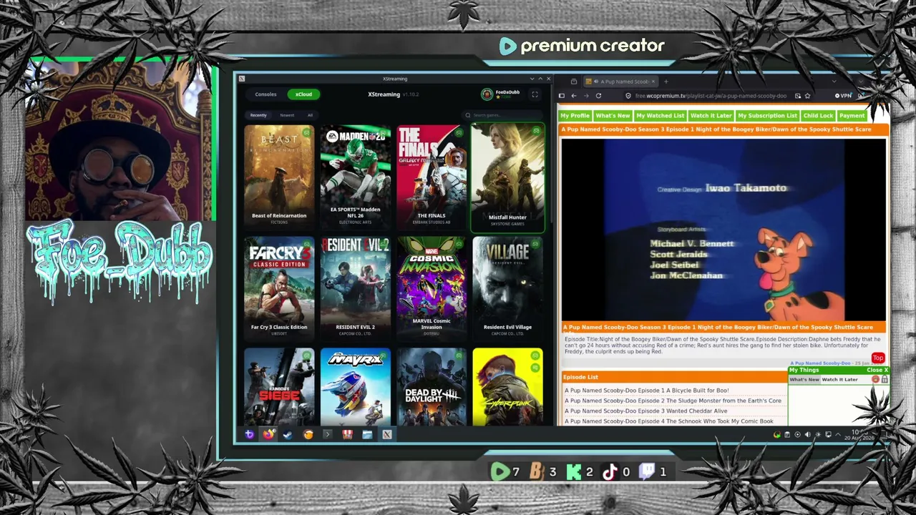The height and width of the screenshot is (515, 916).
Task: Click the Scooby-Doo video player
Action: click(x=723, y=229)
